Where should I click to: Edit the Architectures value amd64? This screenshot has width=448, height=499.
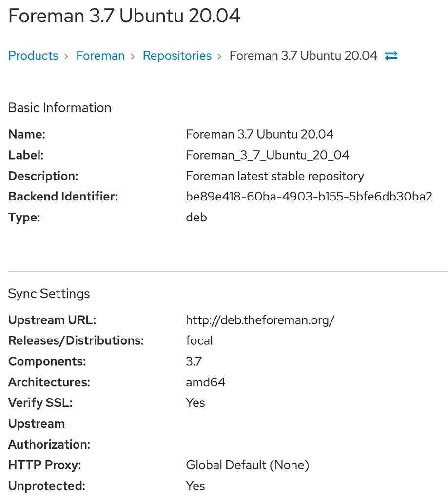coord(206,382)
